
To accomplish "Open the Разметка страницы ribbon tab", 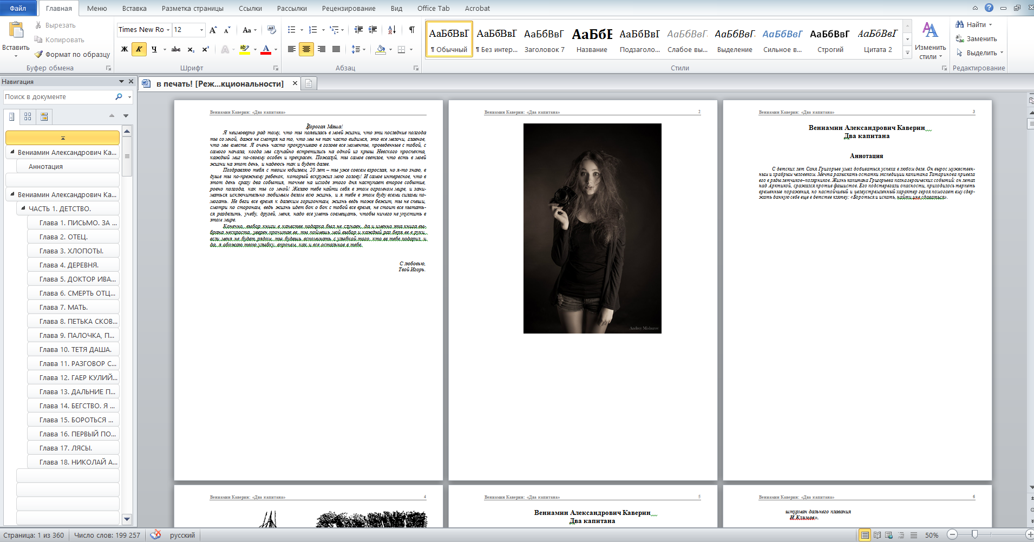I will point(193,8).
